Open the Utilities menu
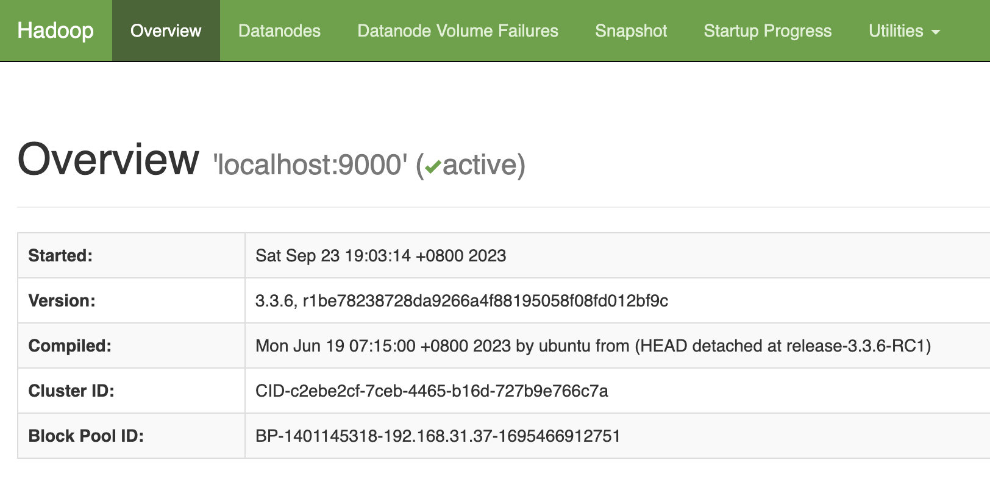Viewport: 990px width, 485px height. [904, 30]
